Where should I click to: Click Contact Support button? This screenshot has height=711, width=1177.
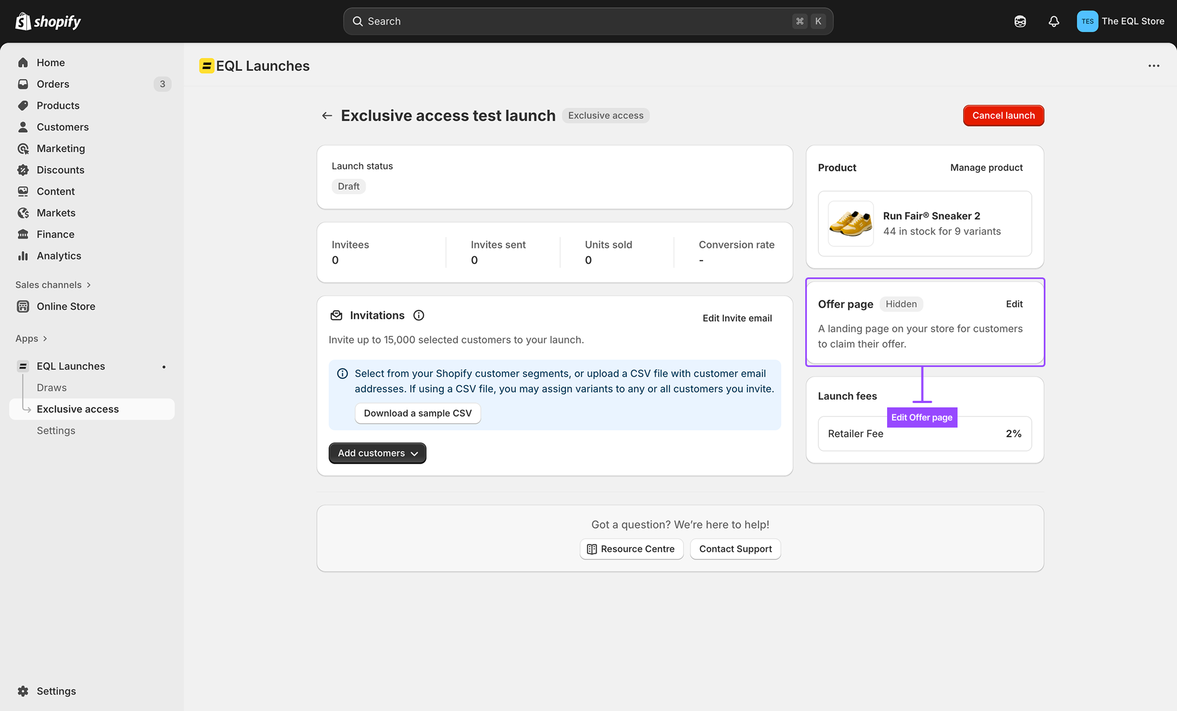tap(735, 549)
